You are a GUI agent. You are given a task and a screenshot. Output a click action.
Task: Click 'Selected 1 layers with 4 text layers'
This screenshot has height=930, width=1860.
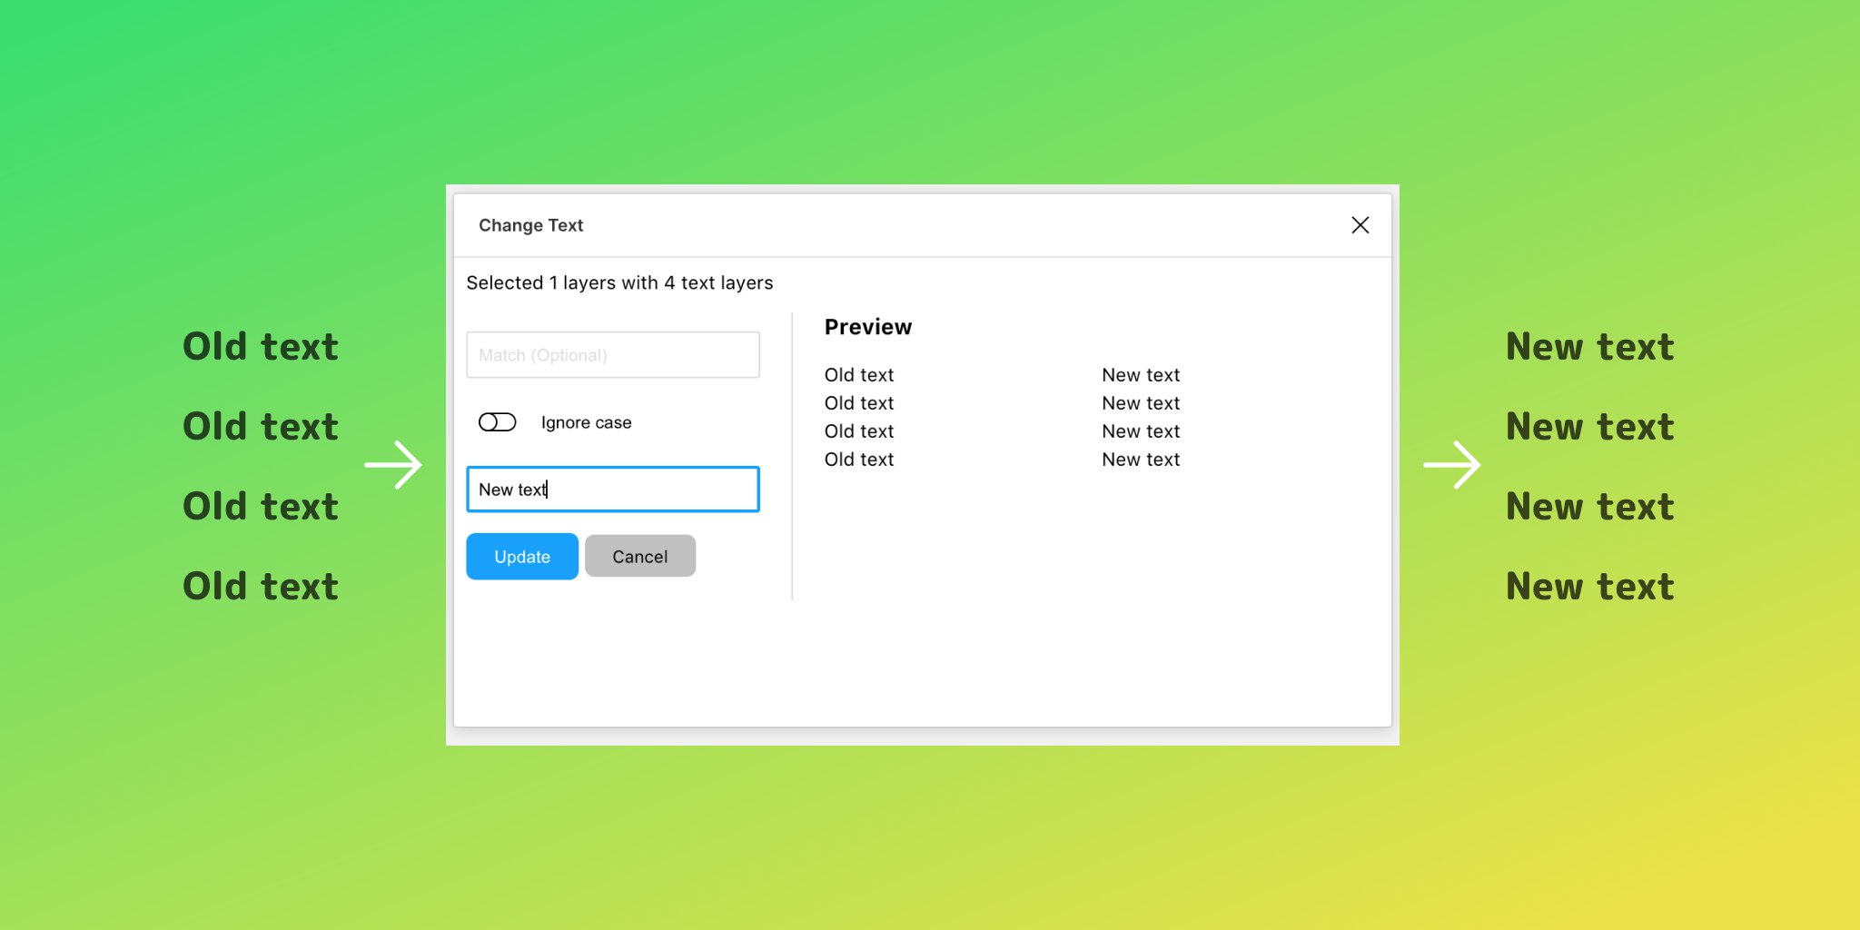[x=619, y=283]
